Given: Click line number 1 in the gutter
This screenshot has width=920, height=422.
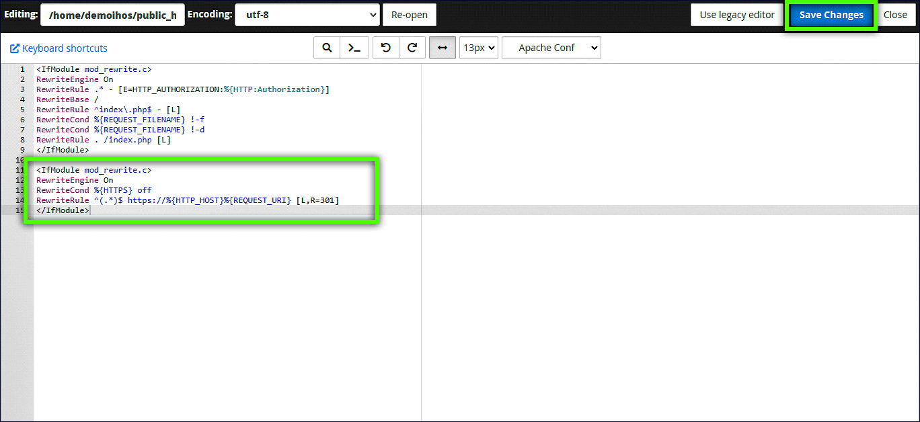Looking at the screenshot, I should (x=22, y=69).
